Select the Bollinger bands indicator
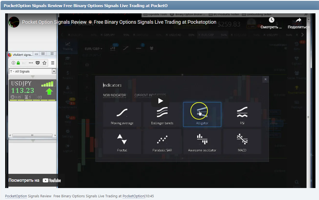The width and height of the screenshot is (319, 200). coord(162,113)
